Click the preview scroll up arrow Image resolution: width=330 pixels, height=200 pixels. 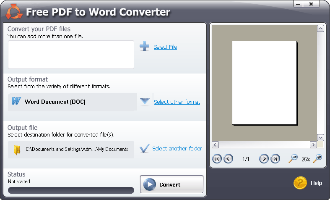pos(320,29)
